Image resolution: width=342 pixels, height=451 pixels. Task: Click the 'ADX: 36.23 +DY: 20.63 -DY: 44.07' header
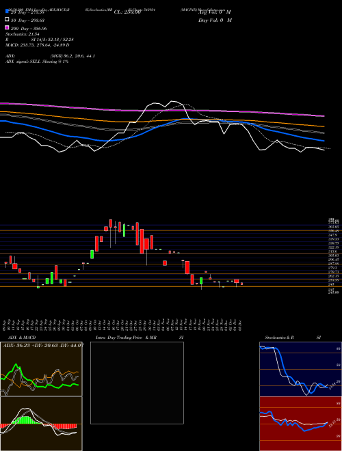pos(43,346)
